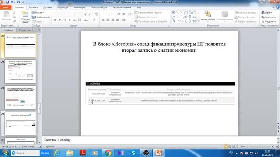Toggle underline (Ч) formatting
Image resolution: width=280 pixels, height=157 pixels.
click(x=65, y=20)
